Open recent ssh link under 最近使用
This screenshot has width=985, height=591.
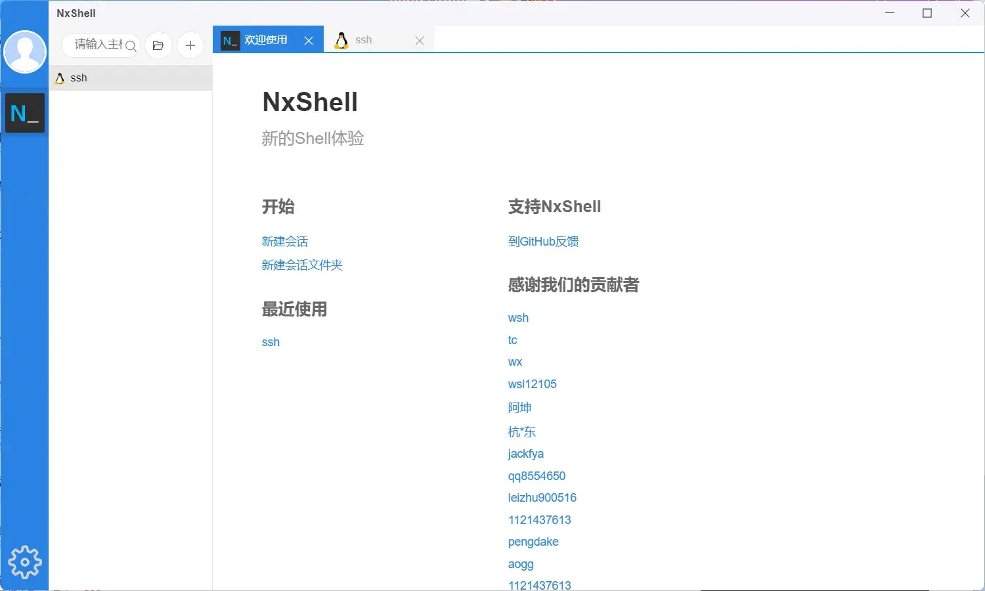(271, 342)
